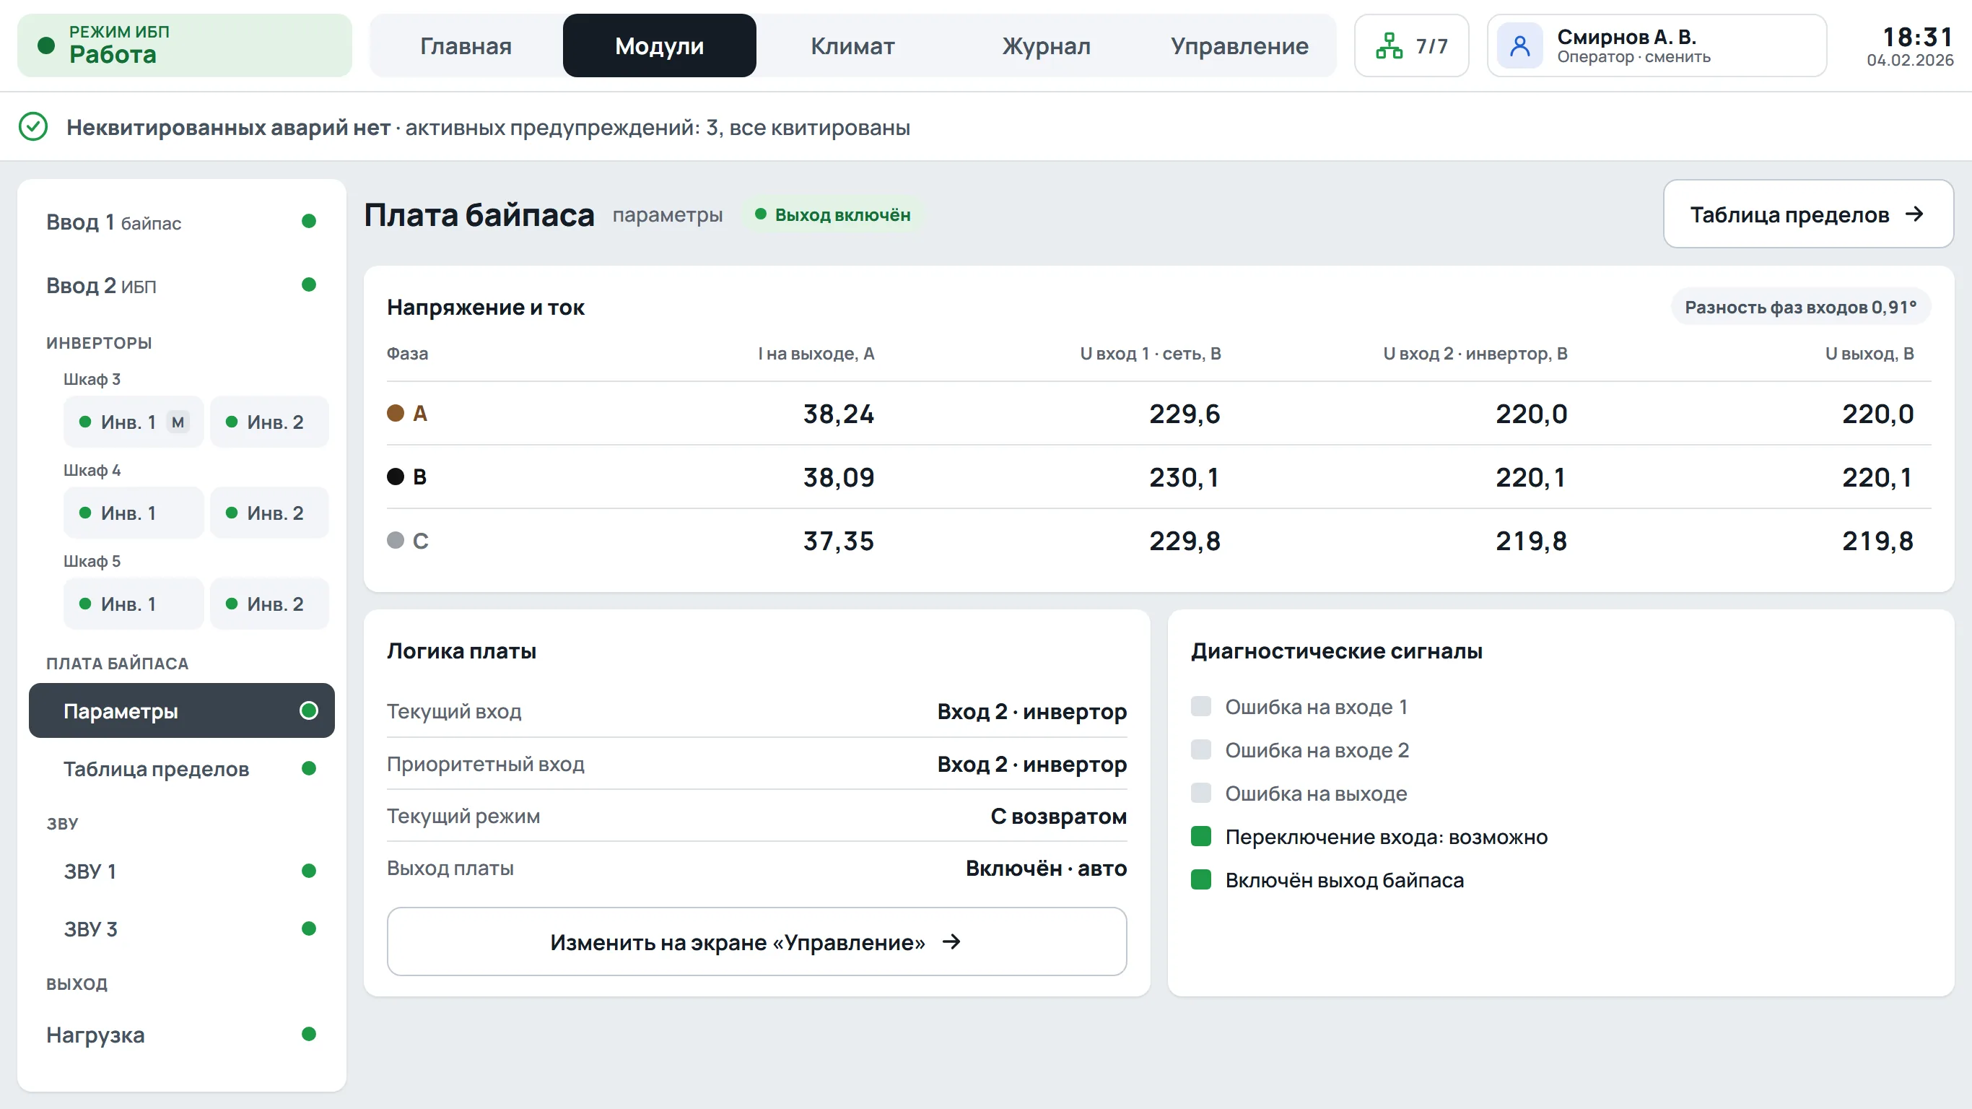1972x1109 pixels.
Task: Select the Модули tab
Action: coord(659,46)
